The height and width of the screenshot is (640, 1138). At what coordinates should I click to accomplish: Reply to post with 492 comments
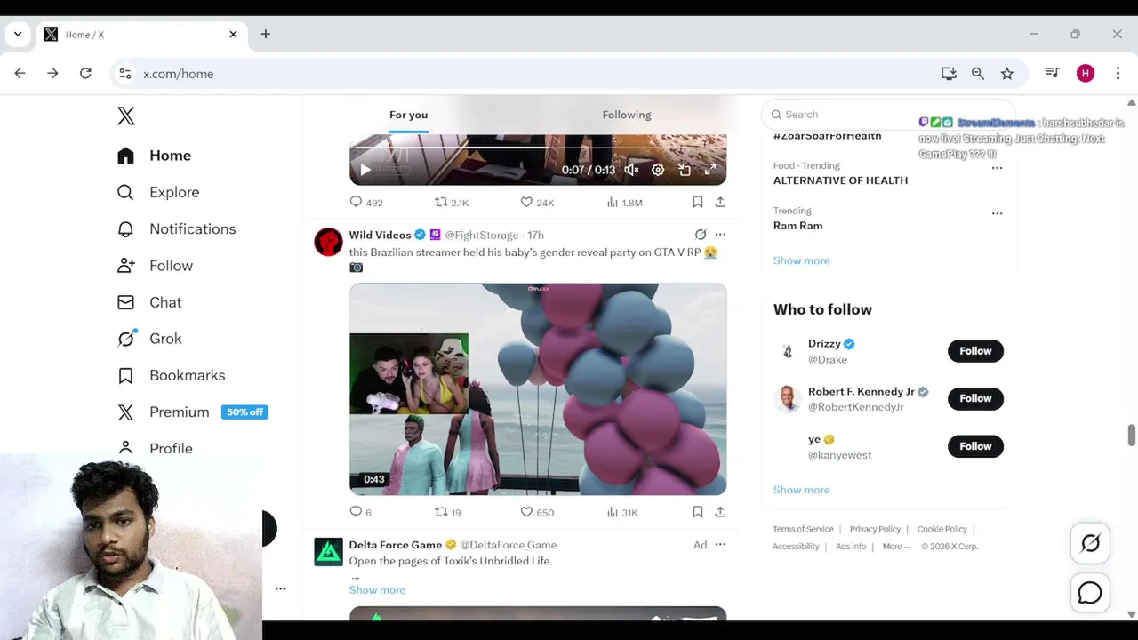pos(365,203)
